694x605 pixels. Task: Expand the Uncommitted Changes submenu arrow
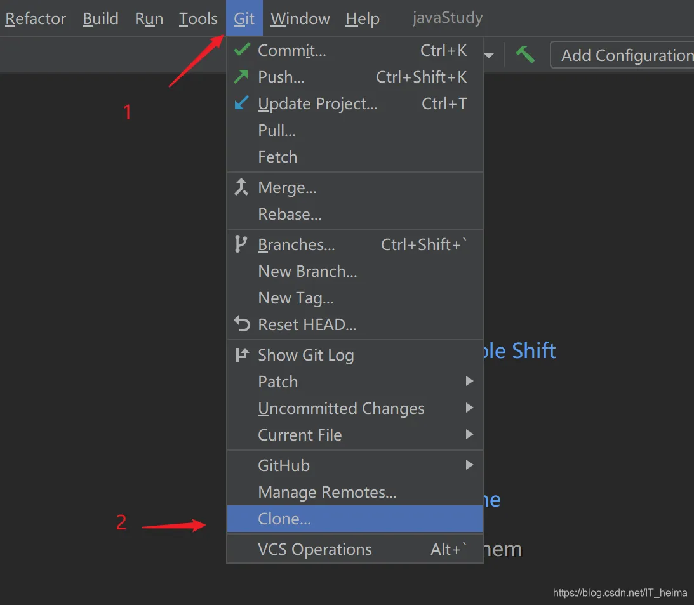pos(469,408)
